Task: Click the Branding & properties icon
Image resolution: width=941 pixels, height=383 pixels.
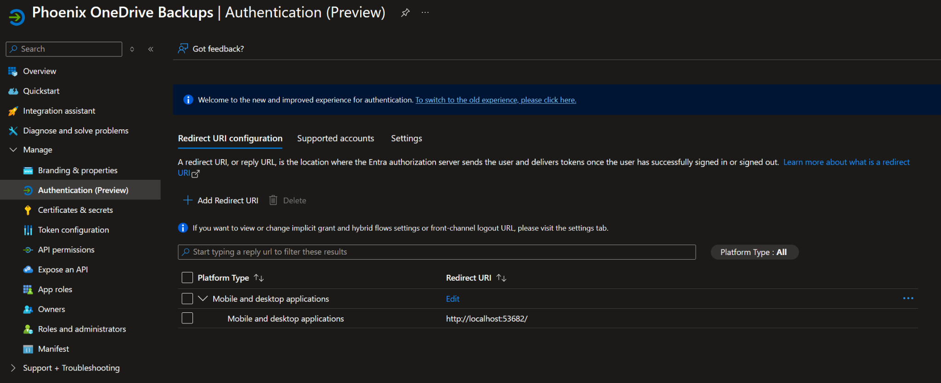Action: pos(28,171)
